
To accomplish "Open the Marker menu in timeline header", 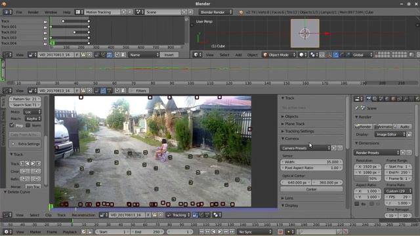I will (x=35, y=232).
